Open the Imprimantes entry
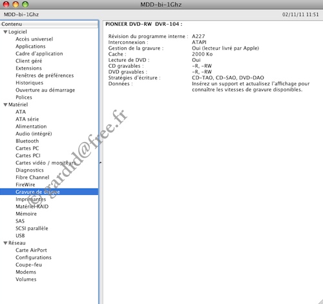The width and height of the screenshot is (323, 304). click(30, 199)
